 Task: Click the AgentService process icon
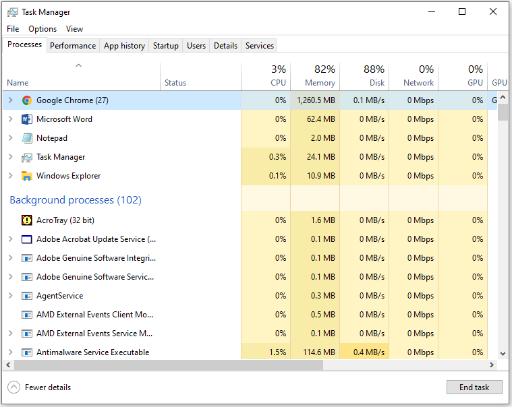(27, 296)
